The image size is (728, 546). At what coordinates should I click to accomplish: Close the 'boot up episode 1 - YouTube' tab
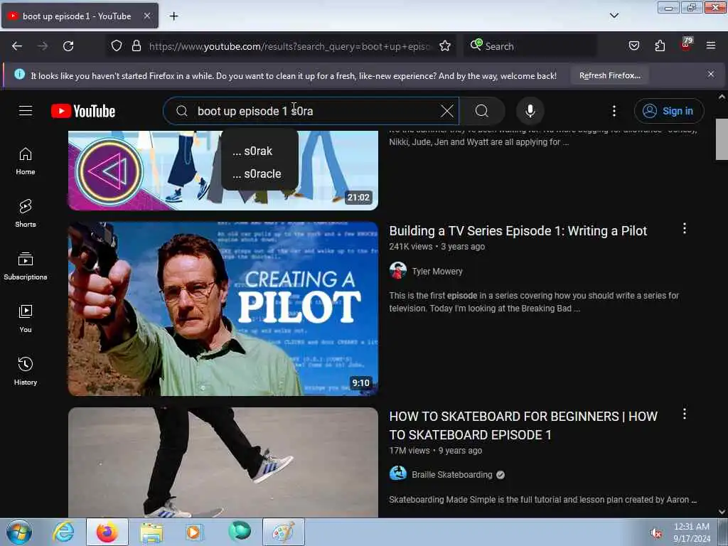pyautogui.click(x=146, y=16)
